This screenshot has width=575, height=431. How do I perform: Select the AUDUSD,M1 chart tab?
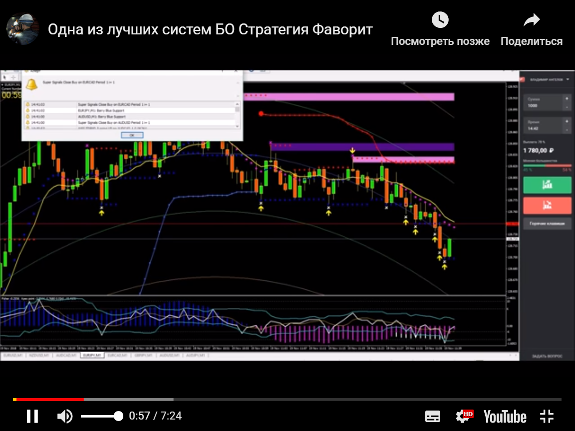coord(169,356)
